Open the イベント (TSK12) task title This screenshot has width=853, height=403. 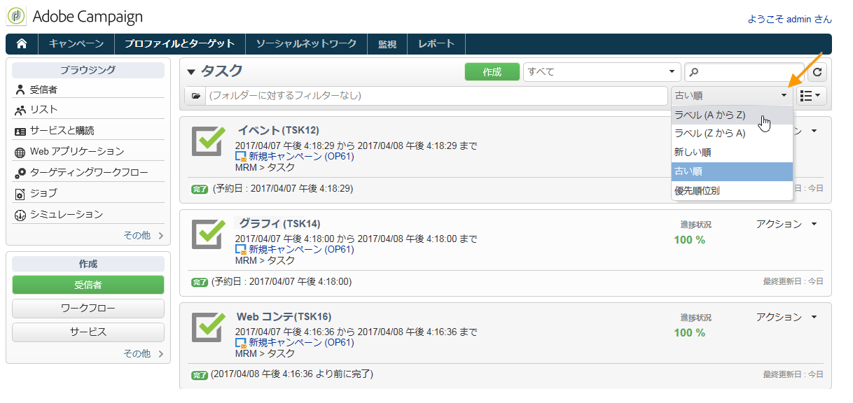coord(278,130)
